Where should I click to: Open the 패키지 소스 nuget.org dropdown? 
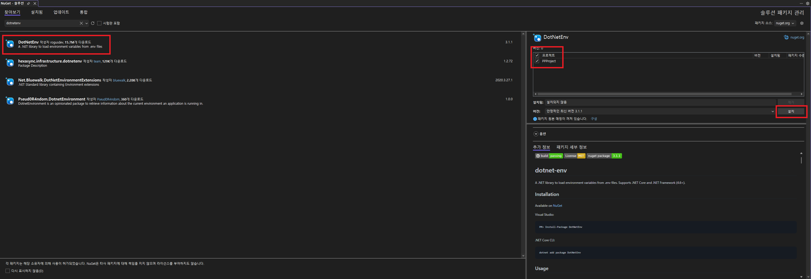pyautogui.click(x=785, y=23)
